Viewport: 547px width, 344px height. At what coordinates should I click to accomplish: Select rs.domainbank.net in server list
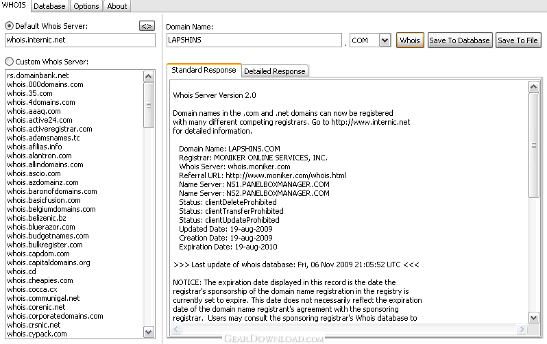tap(38, 75)
